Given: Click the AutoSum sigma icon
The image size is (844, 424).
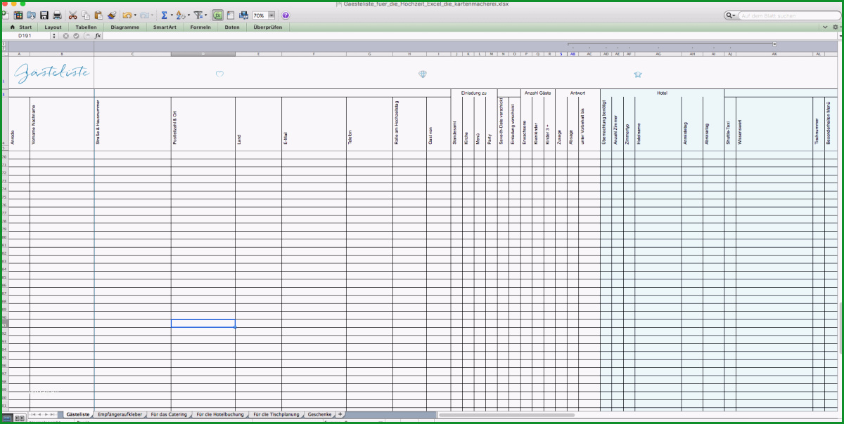Looking at the screenshot, I should click(x=164, y=15).
